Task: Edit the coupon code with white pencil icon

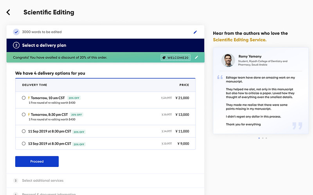Action: pos(196,57)
